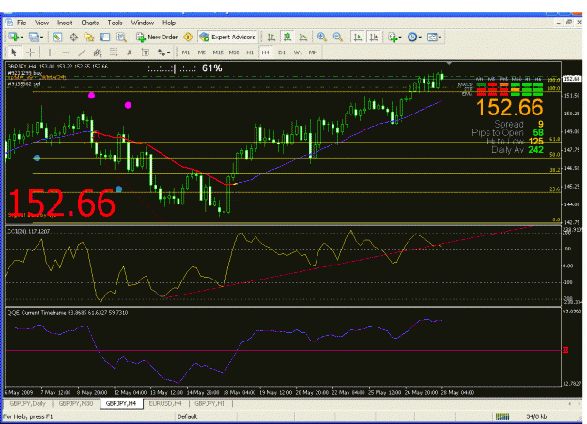
Task: Set timeframe to M30
Action: [x=234, y=53]
